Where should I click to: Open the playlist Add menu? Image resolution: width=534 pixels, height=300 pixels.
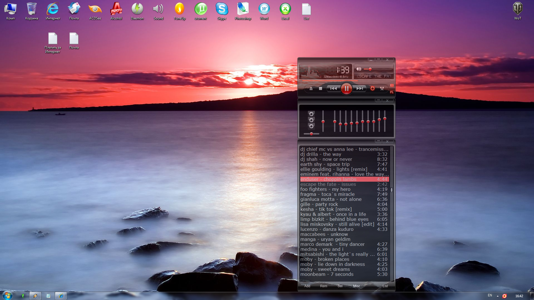[x=307, y=286]
